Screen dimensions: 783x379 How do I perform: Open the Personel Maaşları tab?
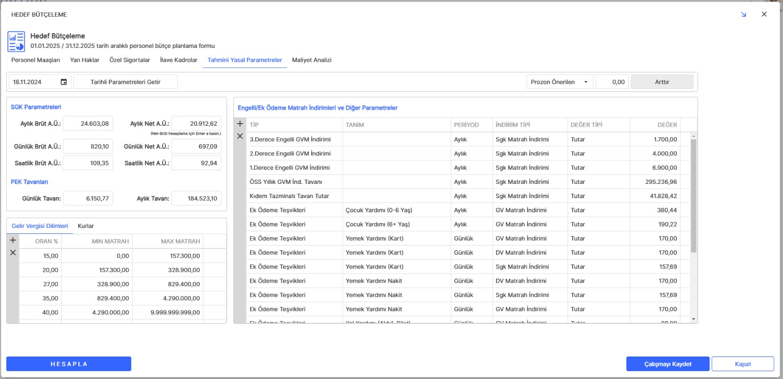tap(36, 60)
